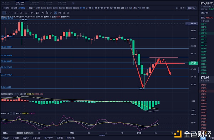214x140 pixels.
Task: Select the grid layout drawing tool
Action: 37,13
